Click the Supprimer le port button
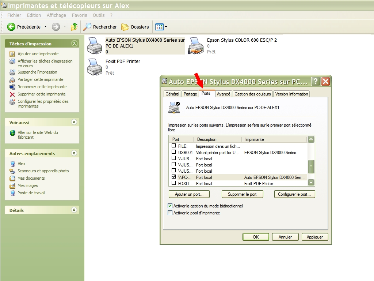374x281 pixels. pyautogui.click(x=243, y=194)
